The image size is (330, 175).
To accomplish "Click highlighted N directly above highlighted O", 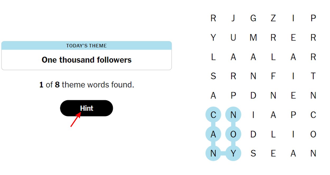I will [x=233, y=115].
